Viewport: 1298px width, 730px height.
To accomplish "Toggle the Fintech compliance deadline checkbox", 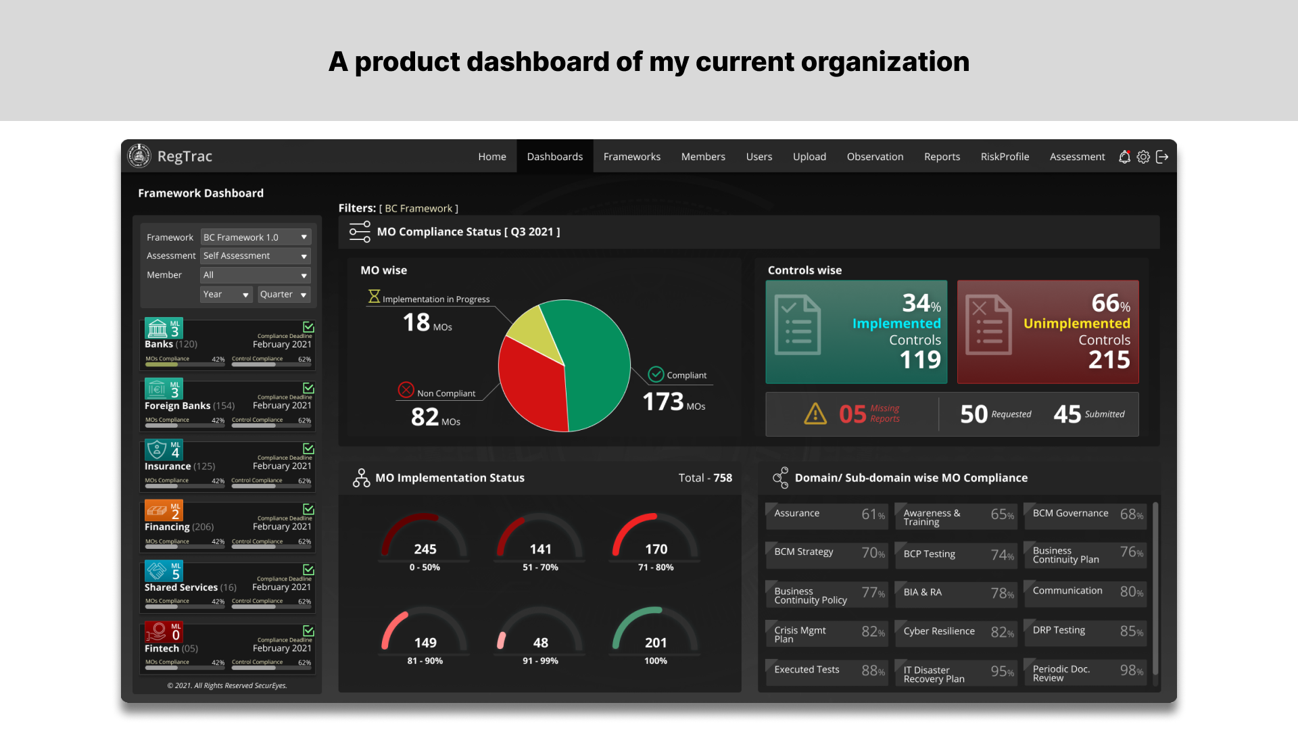I will pos(308,631).
